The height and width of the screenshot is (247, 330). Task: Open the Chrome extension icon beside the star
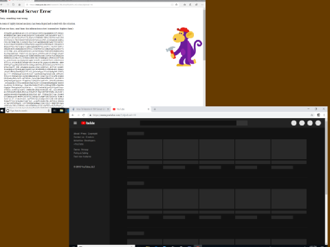318,115
